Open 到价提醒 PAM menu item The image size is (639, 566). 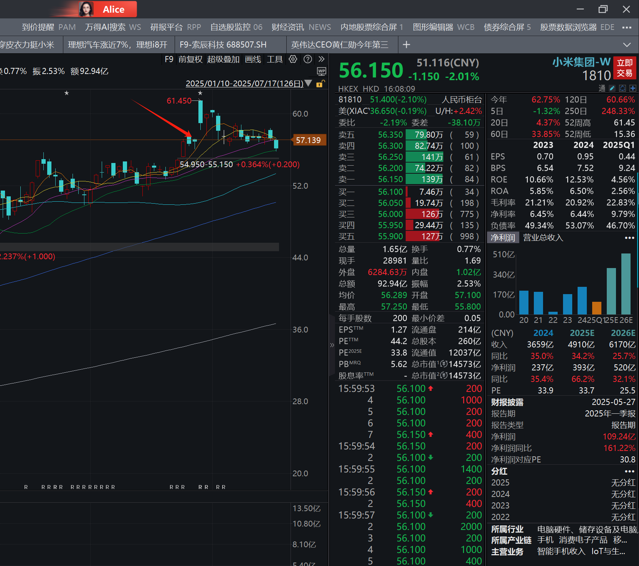coord(49,27)
